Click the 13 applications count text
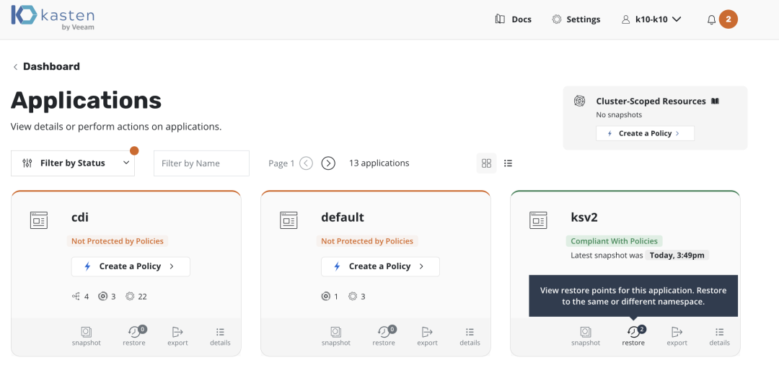 (x=379, y=163)
